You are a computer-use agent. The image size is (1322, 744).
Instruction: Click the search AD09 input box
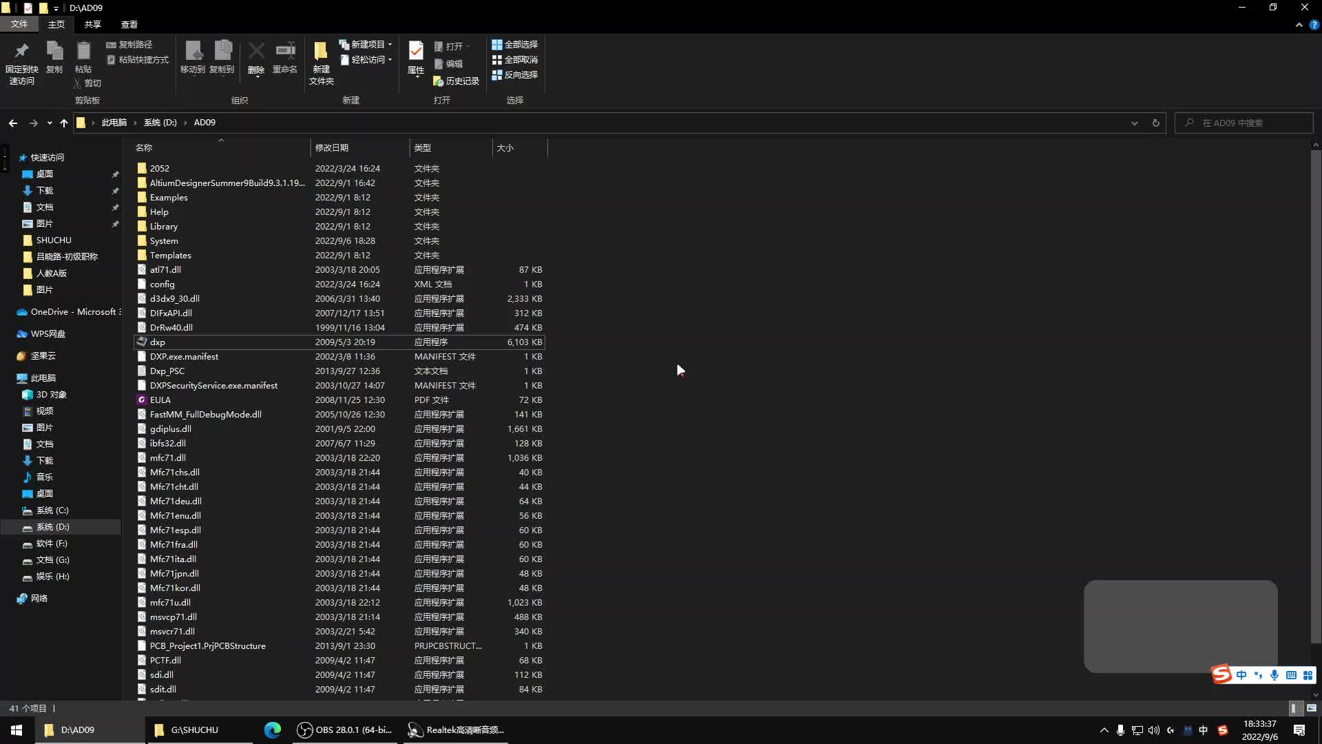[1244, 123]
